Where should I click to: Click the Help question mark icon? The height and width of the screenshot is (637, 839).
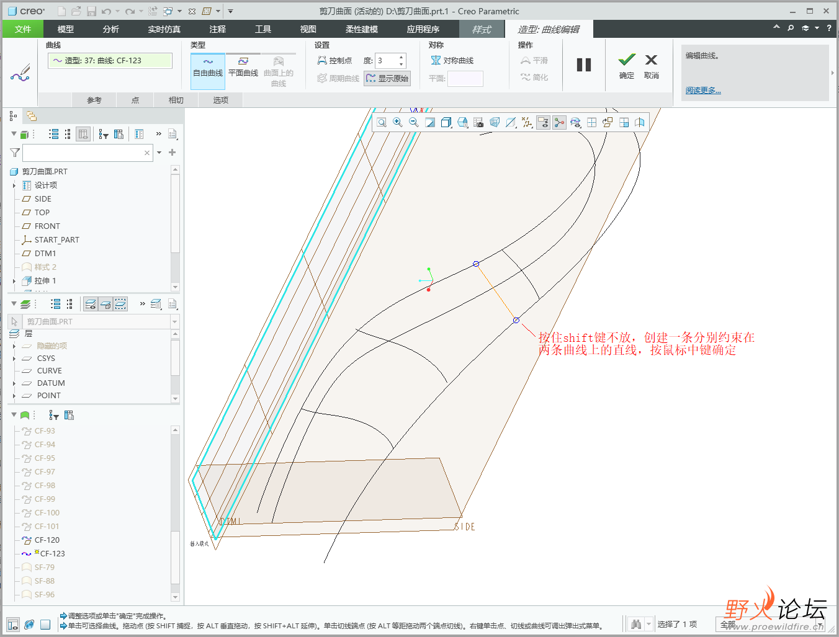click(829, 28)
